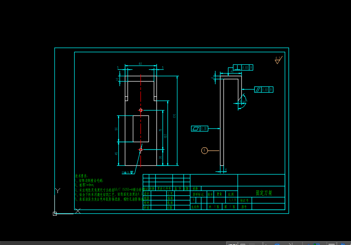Click the 工艺 cell in title block
351x245 pixels.
[170, 194]
